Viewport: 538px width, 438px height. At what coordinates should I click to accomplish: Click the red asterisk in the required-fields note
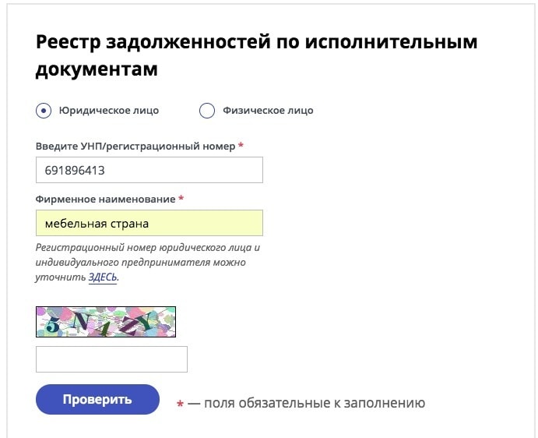[180, 404]
